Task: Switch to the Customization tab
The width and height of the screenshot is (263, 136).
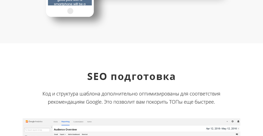Action: click(78, 122)
